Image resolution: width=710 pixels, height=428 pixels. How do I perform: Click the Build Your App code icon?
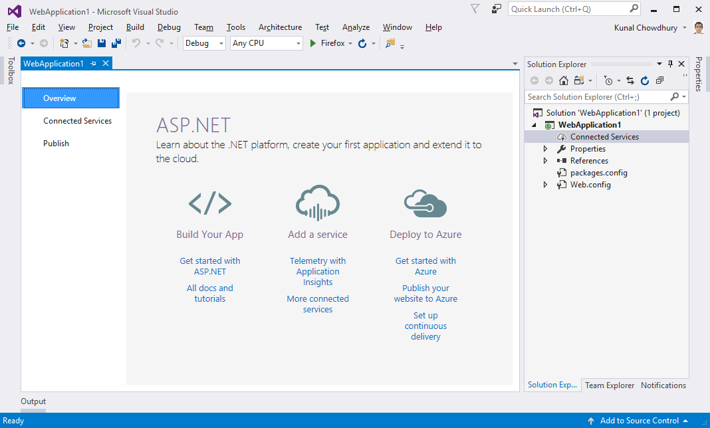coord(210,203)
